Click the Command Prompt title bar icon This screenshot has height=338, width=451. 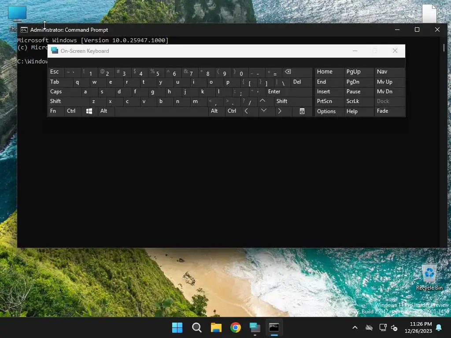(x=24, y=30)
